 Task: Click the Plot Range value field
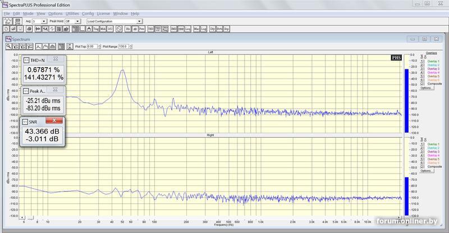coord(123,46)
